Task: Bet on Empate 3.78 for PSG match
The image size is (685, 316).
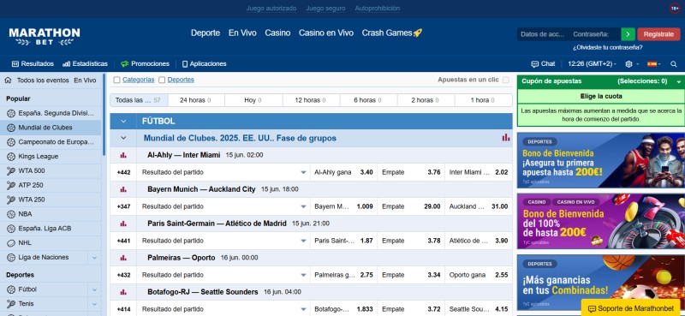Action: 411,241
